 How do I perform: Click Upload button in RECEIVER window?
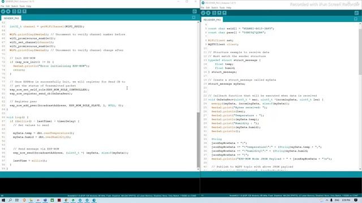(x=208, y=13)
